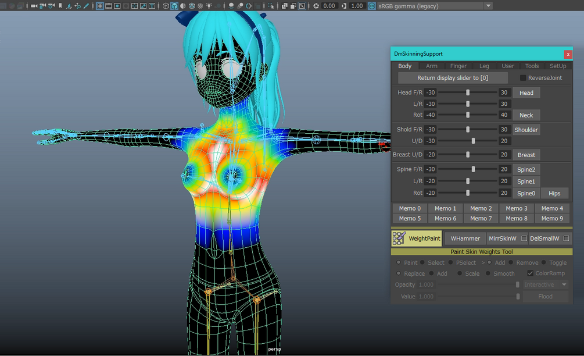The width and height of the screenshot is (584, 356).
Task: Toggle the Film Gate icon
Action: point(109,6)
